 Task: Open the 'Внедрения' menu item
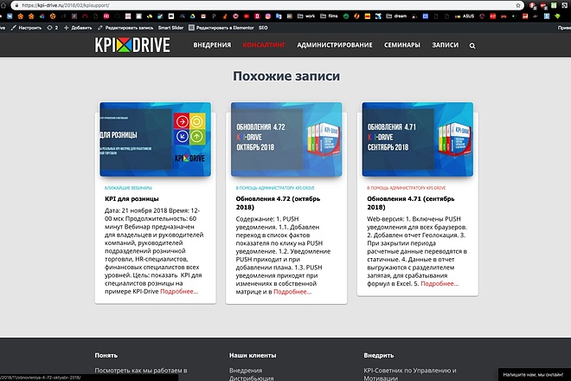(212, 45)
